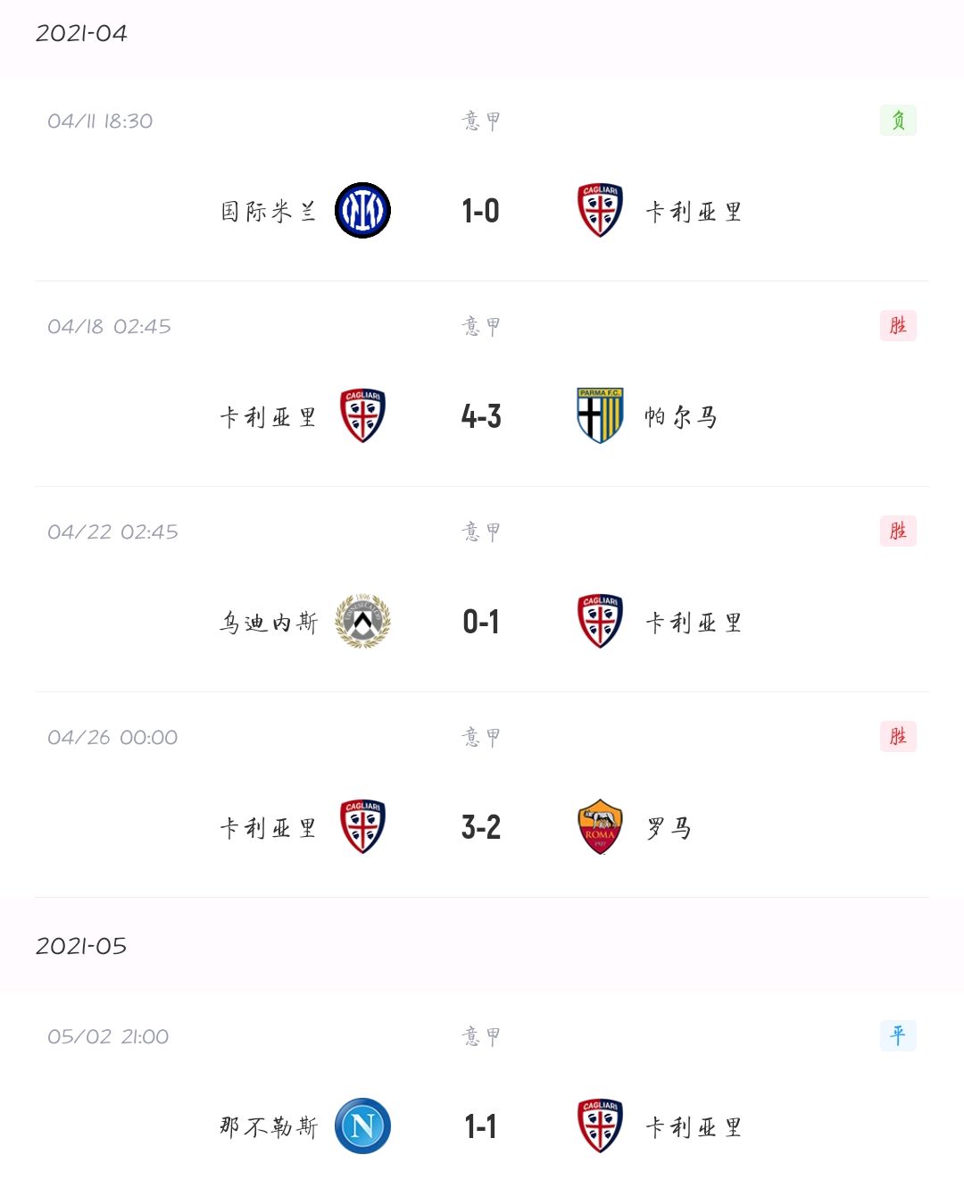The width and height of the screenshot is (964, 1180).
Task: Click the Inter Milan club crest
Action: tap(362, 211)
